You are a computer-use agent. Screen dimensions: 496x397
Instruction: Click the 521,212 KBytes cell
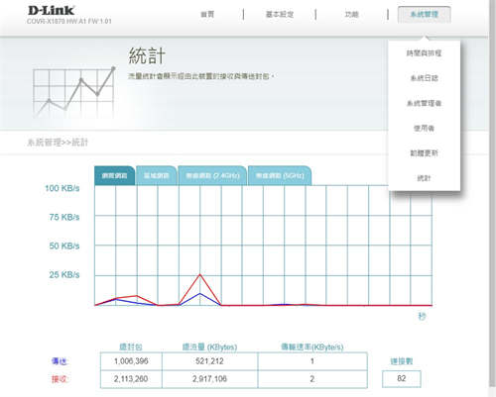(209, 361)
